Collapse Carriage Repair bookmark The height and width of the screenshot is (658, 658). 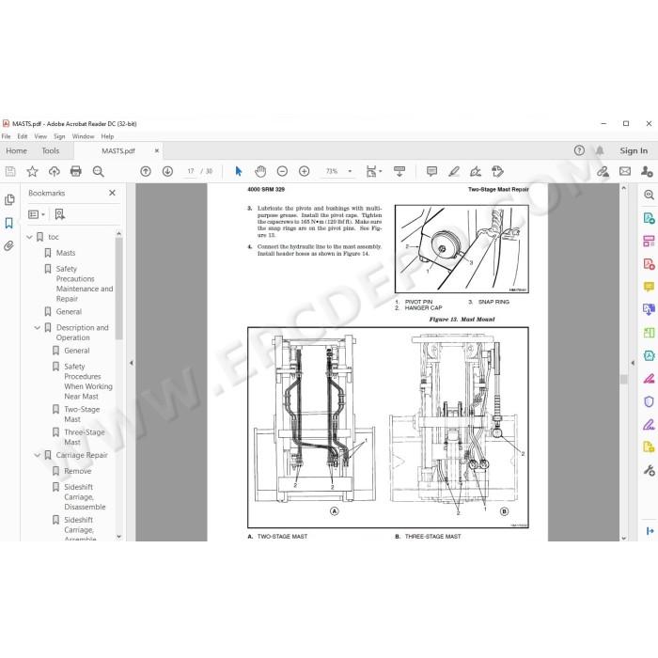coord(37,455)
